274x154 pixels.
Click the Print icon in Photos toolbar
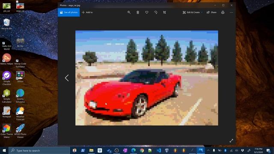tap(223, 12)
